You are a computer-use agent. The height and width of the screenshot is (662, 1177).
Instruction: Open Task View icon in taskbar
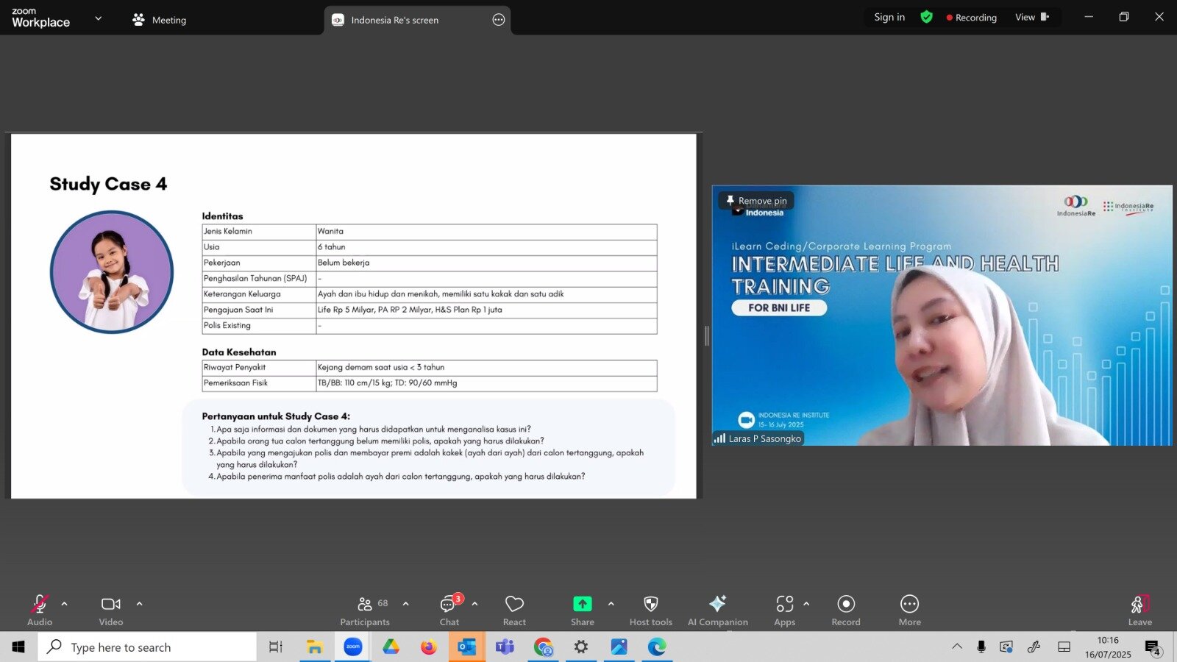[276, 647]
